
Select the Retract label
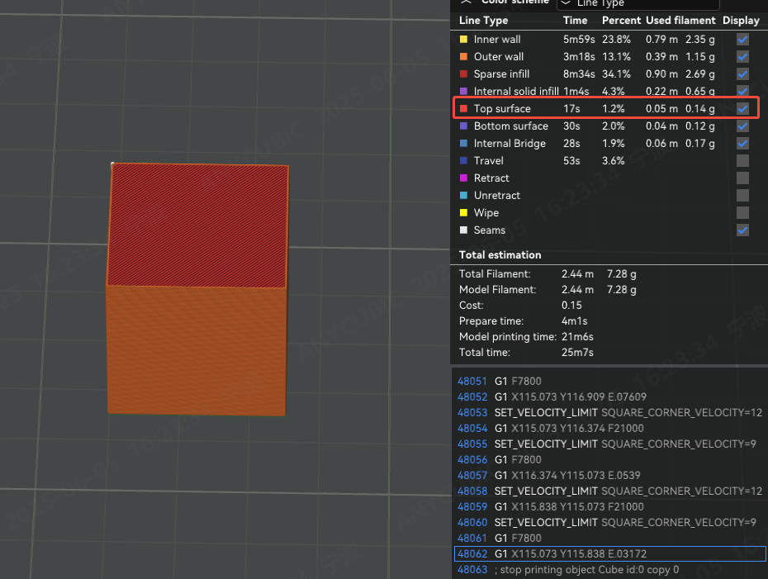491,178
